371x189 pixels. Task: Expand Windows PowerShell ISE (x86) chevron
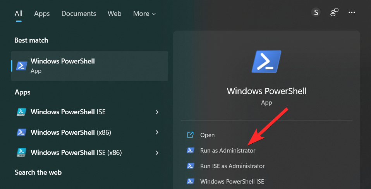tap(156, 153)
